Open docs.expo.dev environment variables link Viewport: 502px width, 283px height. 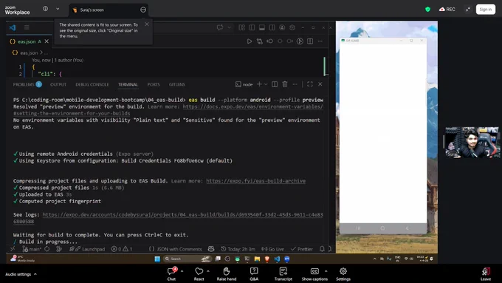[253, 106]
